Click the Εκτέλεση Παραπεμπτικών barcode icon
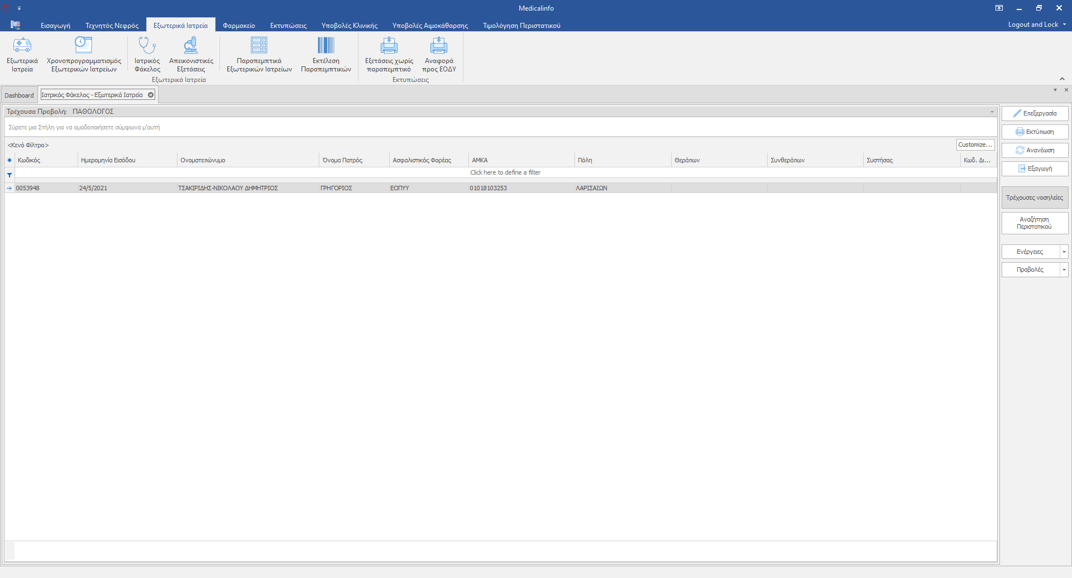The height and width of the screenshot is (578, 1072). point(326,46)
